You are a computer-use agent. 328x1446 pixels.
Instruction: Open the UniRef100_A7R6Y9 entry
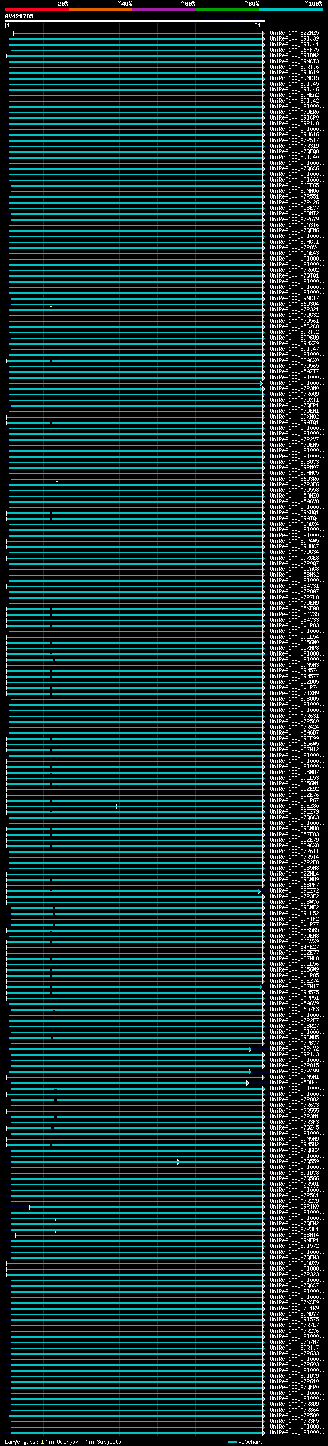(294, 220)
